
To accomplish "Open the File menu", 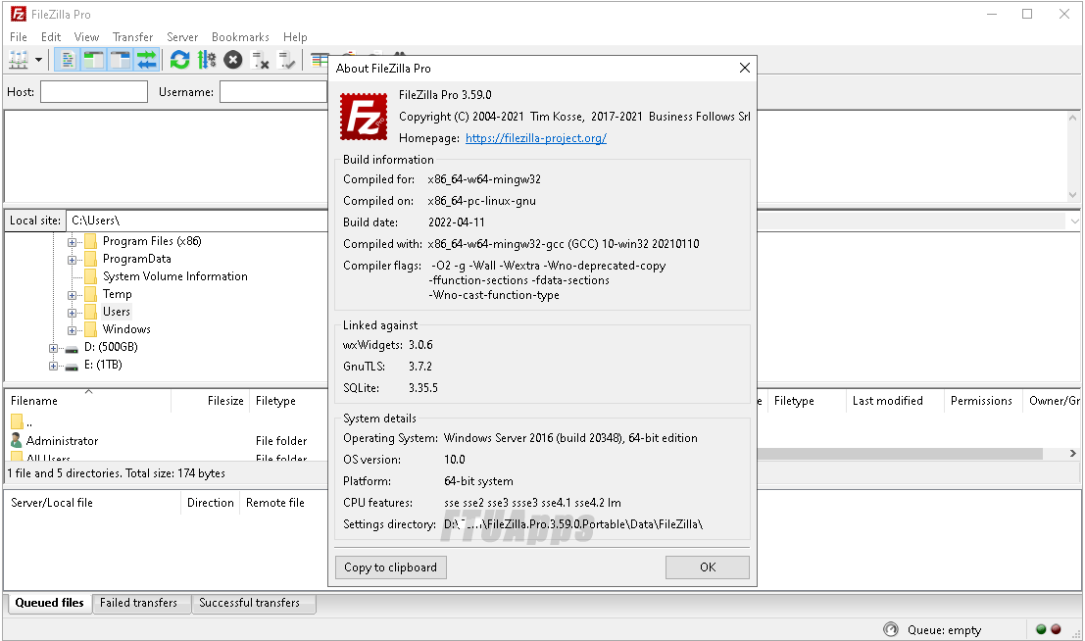I will [x=19, y=36].
